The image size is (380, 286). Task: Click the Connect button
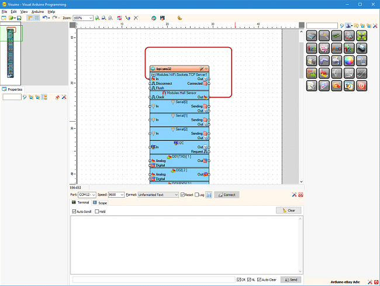[x=227, y=195]
